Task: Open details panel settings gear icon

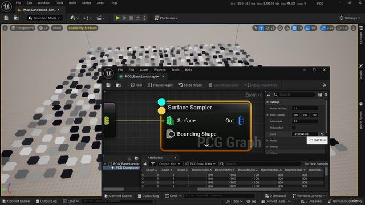Action: click(326, 95)
